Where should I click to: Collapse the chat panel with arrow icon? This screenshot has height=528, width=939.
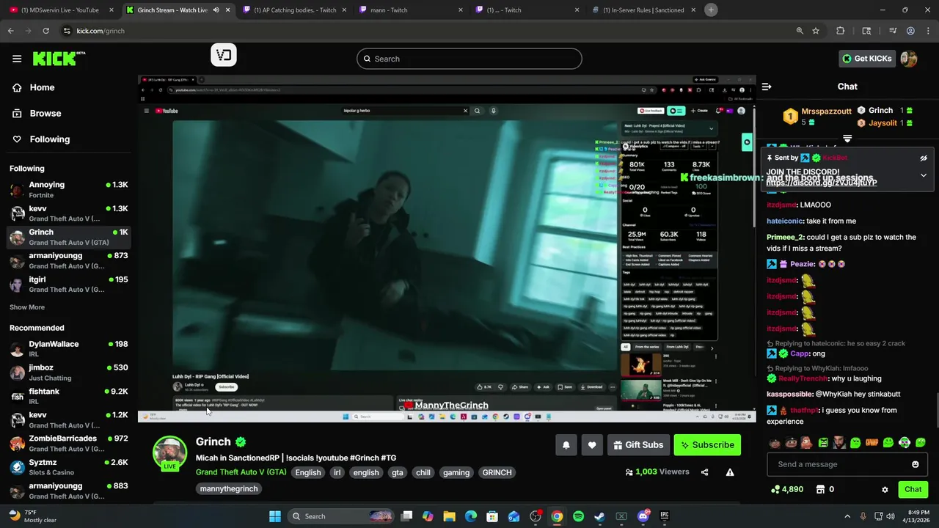tap(767, 87)
